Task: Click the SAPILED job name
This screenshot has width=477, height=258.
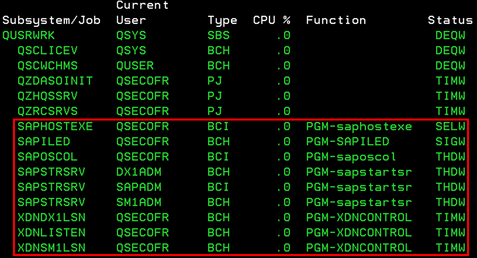Action: (44, 142)
